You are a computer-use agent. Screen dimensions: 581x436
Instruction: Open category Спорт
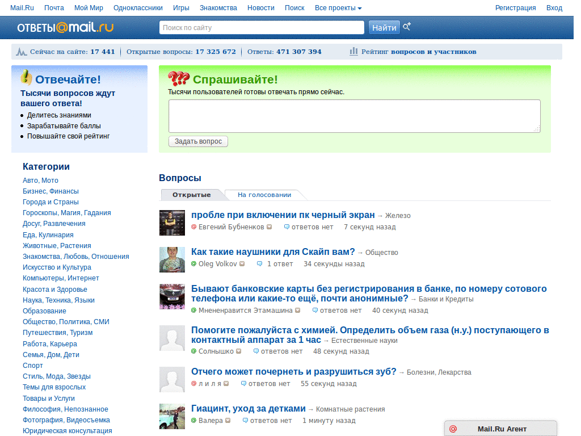click(32, 366)
